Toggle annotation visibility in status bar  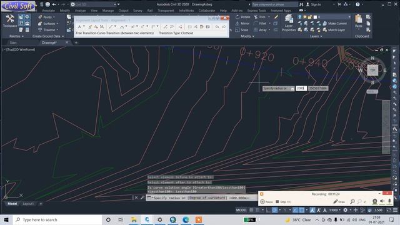[312, 210]
